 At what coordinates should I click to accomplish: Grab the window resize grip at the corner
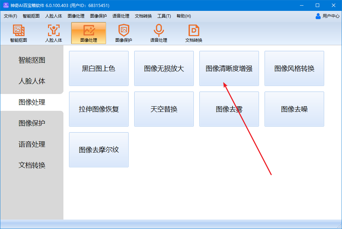pyautogui.click(x=340, y=227)
